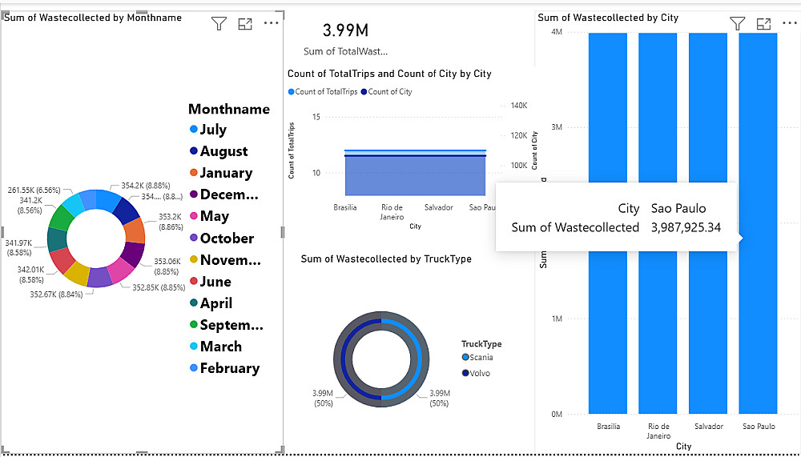The width and height of the screenshot is (801, 457).
Task: Open focus mode on Wastecollected by City chart
Action: coord(763,23)
